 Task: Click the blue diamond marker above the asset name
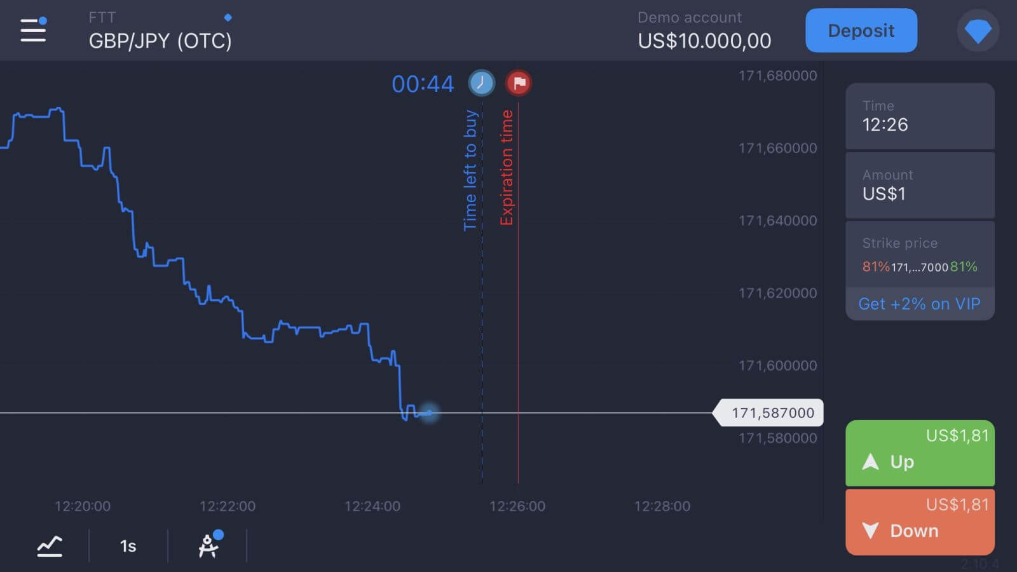point(228,17)
